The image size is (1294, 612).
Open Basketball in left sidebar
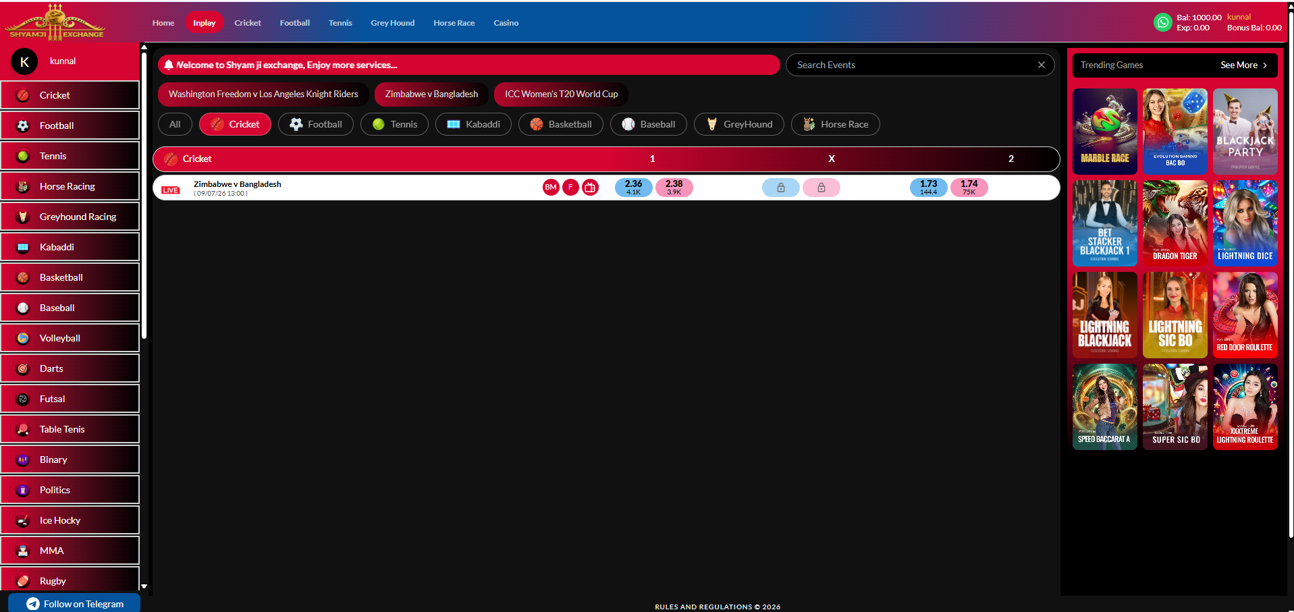[70, 277]
